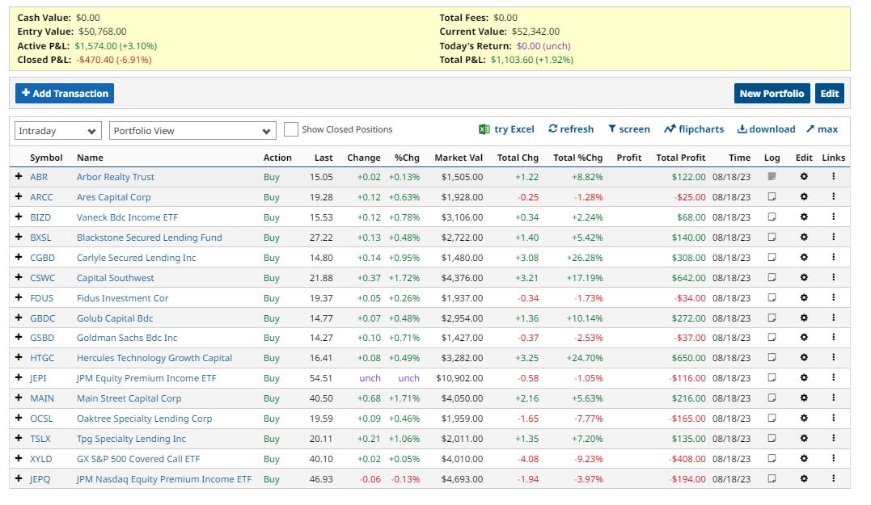The width and height of the screenshot is (871, 505).
Task: Select the Closed P&L -$470.40 value
Action: click(114, 59)
